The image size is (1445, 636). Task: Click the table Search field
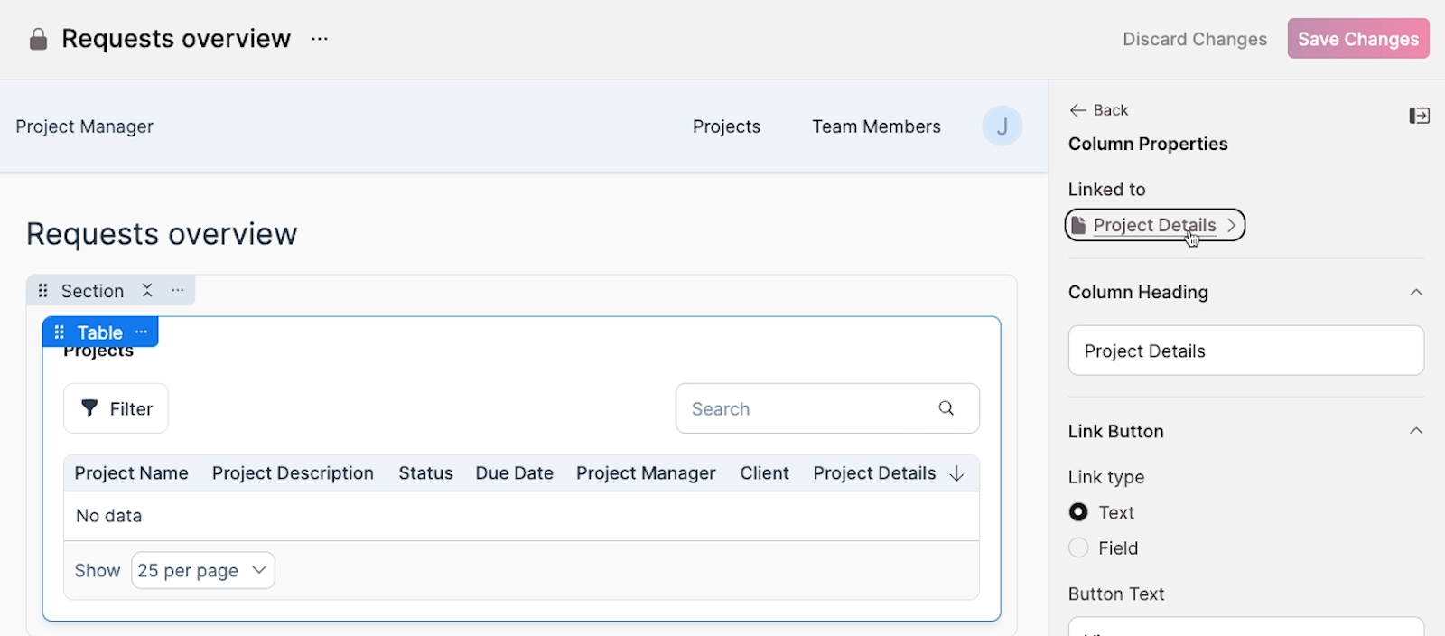click(827, 408)
